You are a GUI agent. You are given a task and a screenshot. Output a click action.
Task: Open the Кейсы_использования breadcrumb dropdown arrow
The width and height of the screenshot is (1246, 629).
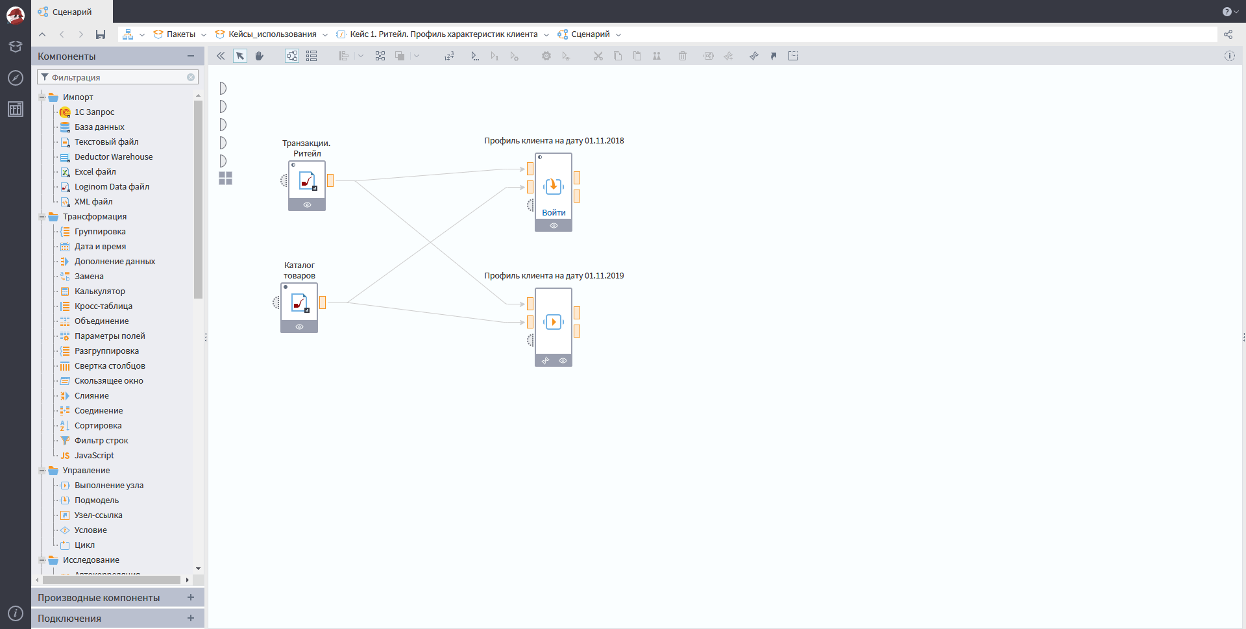click(x=325, y=34)
